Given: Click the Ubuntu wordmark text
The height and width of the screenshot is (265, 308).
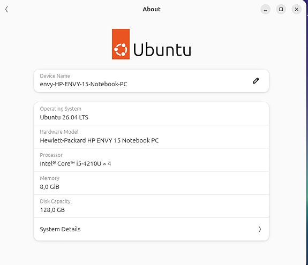Looking at the screenshot, I should [x=162, y=50].
